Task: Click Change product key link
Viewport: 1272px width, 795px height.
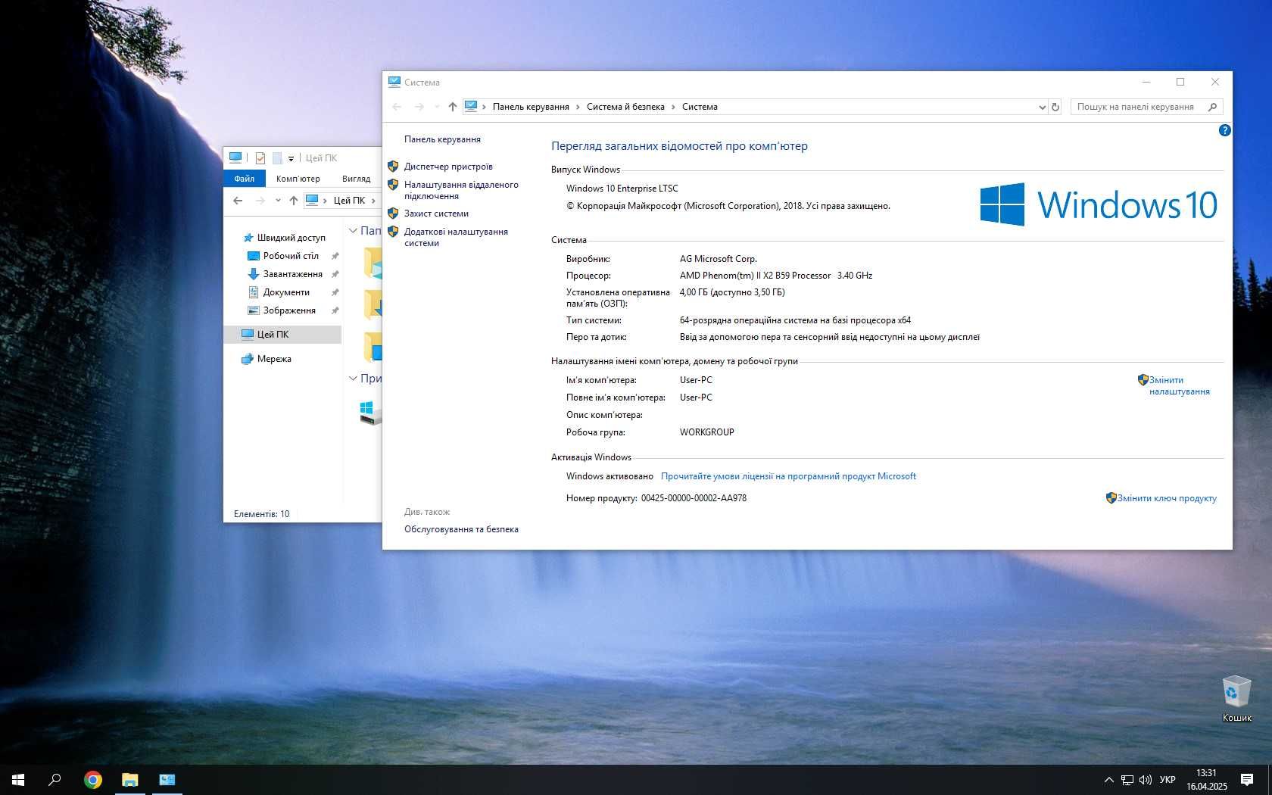Action: click(x=1167, y=498)
